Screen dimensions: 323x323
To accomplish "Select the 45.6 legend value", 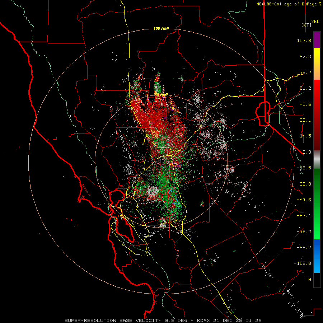I will point(305,104).
